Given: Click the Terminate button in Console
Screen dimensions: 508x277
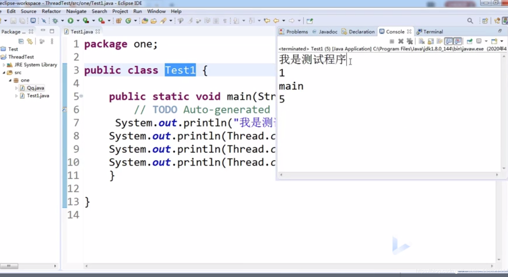Looking at the screenshot, I should pos(392,41).
